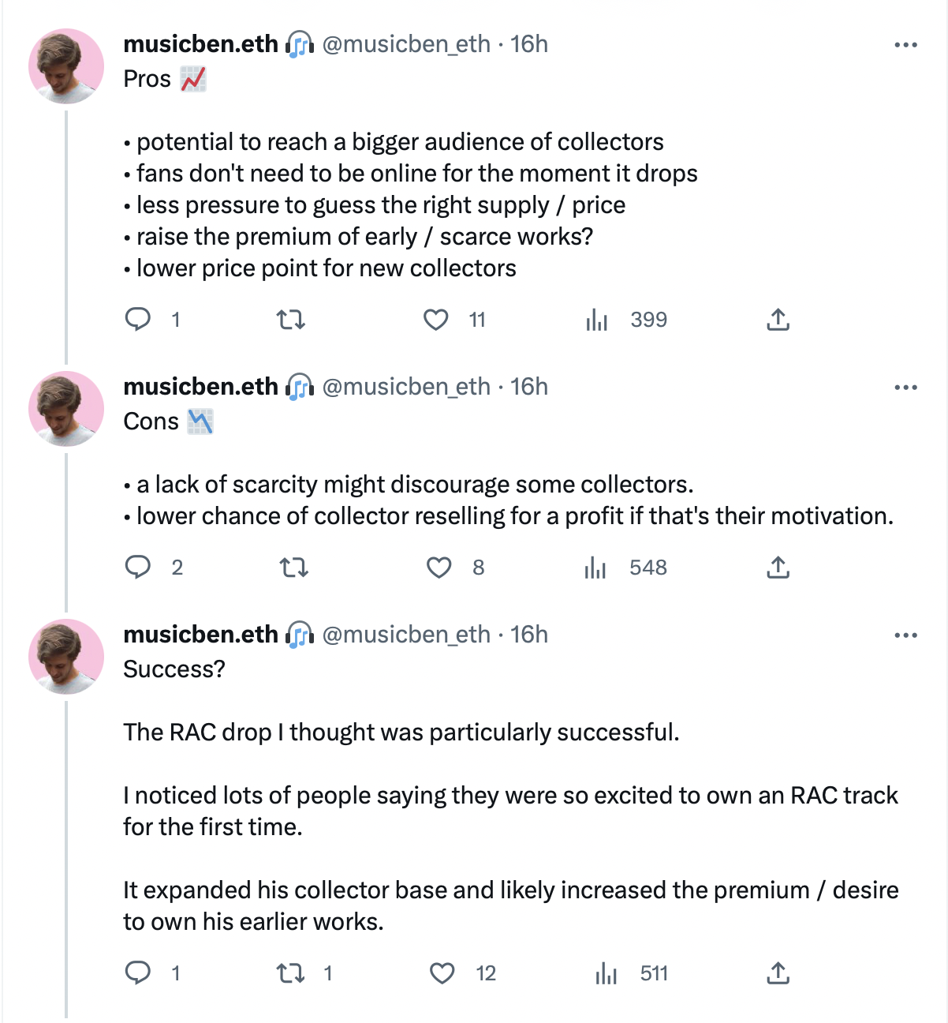Screen dimensions: 948x1023
Task: Share the Success? RAC drop tweet
Action: pos(778,973)
